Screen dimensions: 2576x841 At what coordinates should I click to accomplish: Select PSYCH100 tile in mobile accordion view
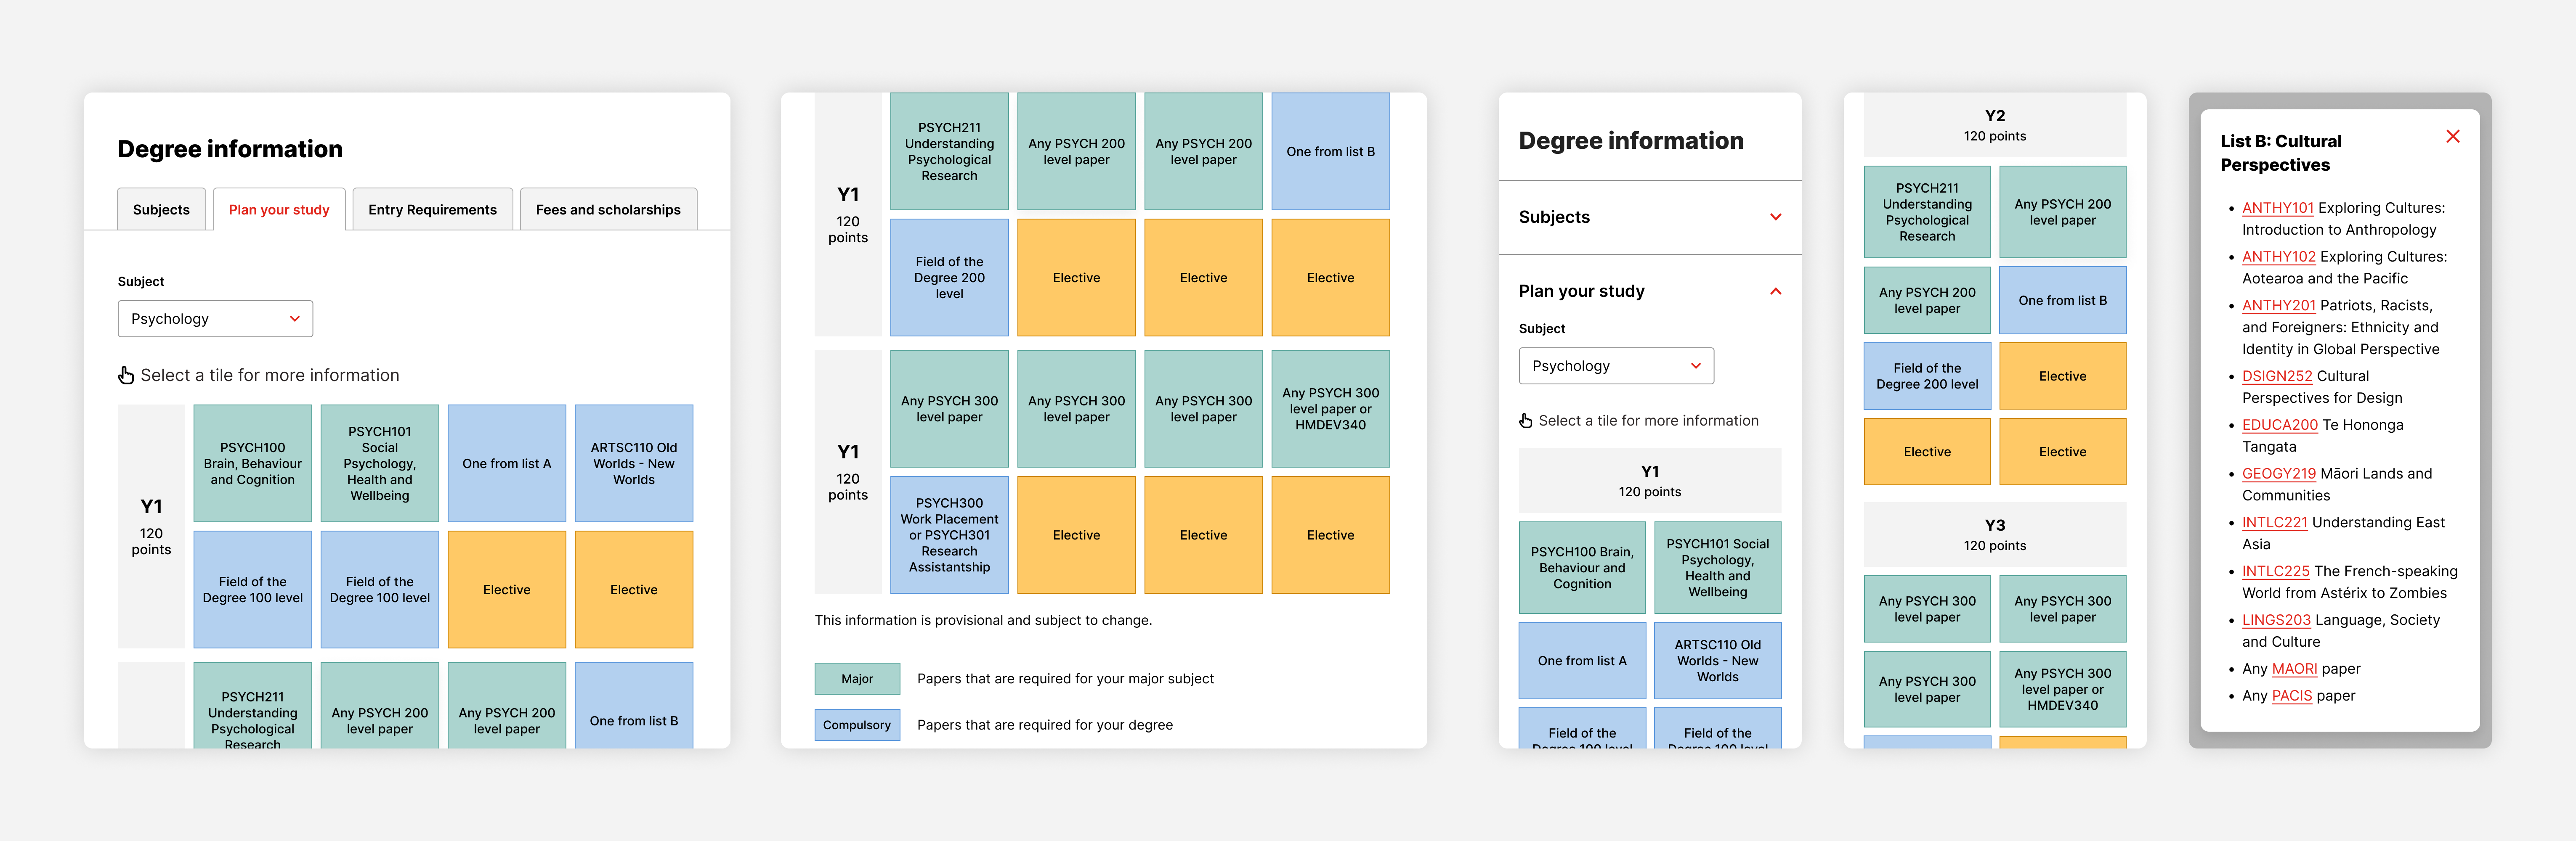click(x=1582, y=567)
